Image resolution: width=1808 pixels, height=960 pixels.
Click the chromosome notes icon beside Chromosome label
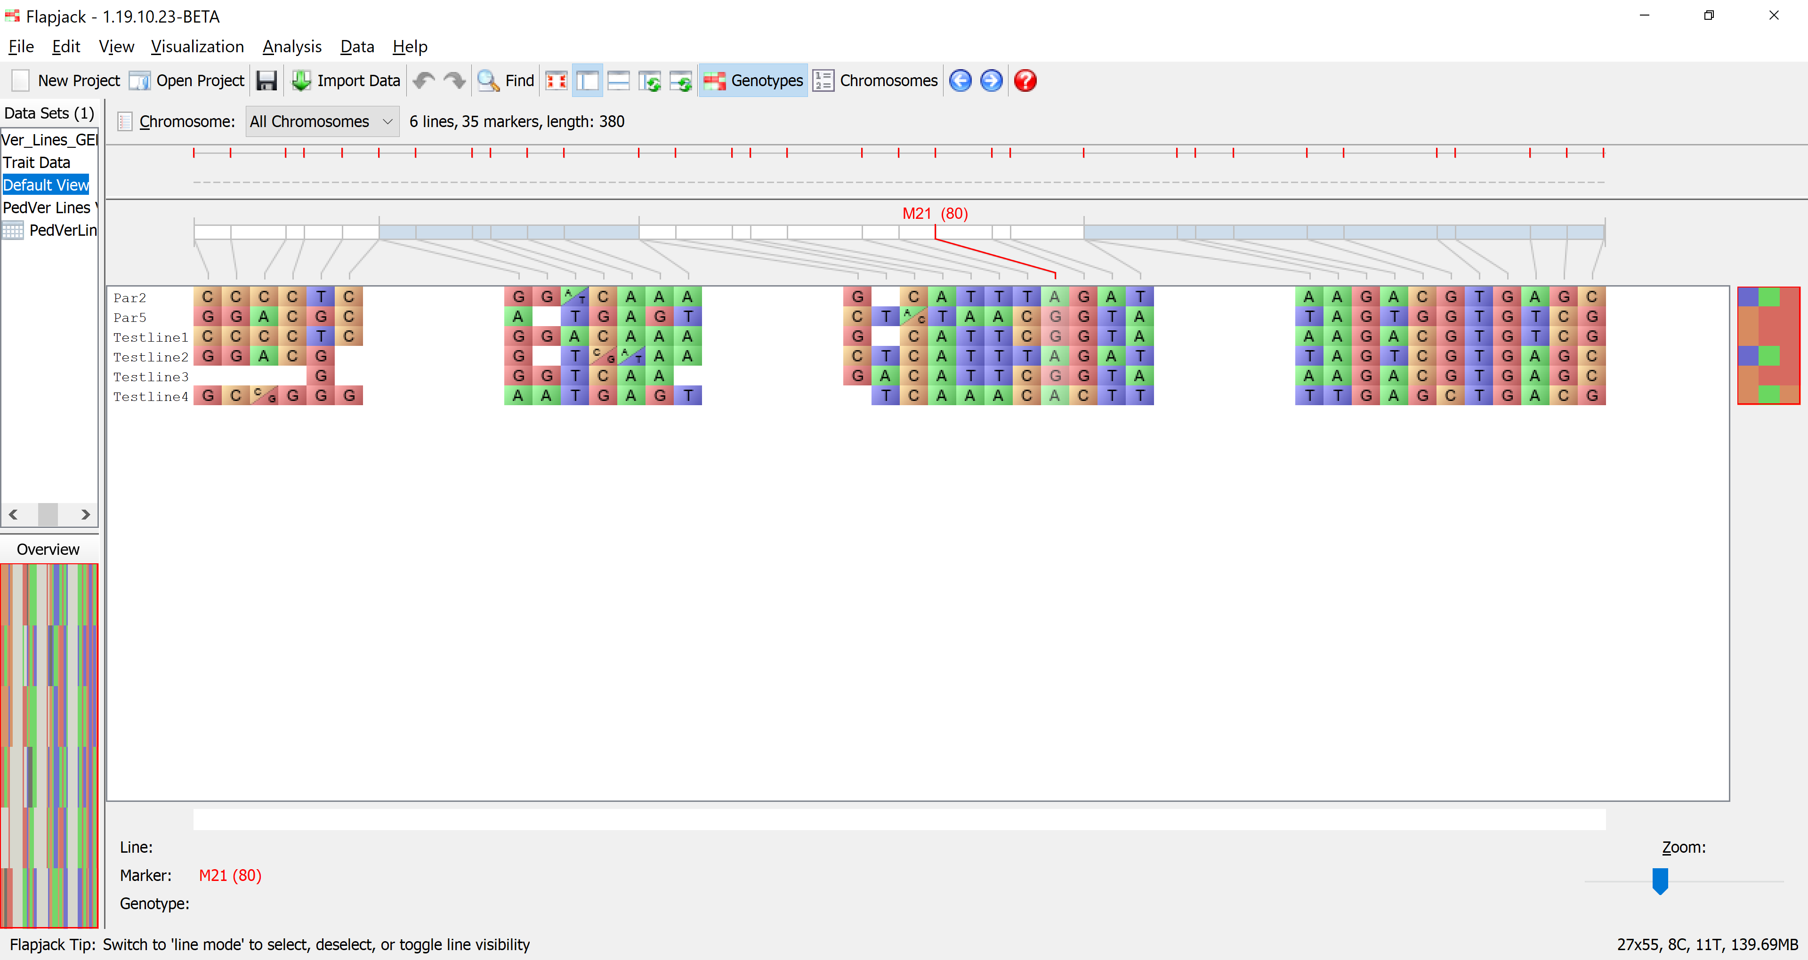pyautogui.click(x=125, y=121)
